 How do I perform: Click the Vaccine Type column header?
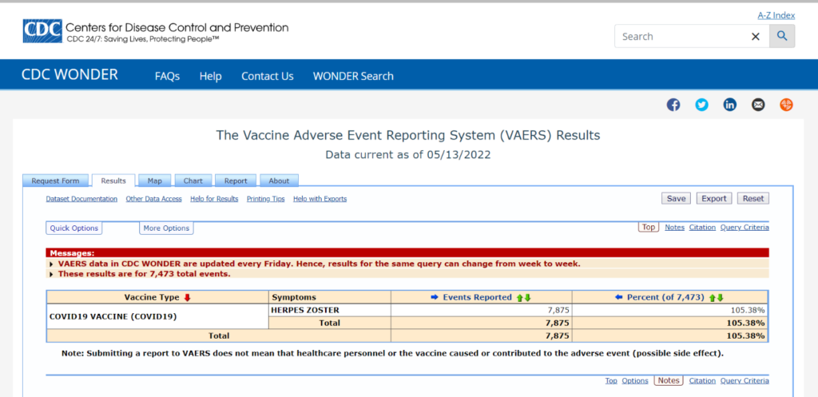[157, 297]
